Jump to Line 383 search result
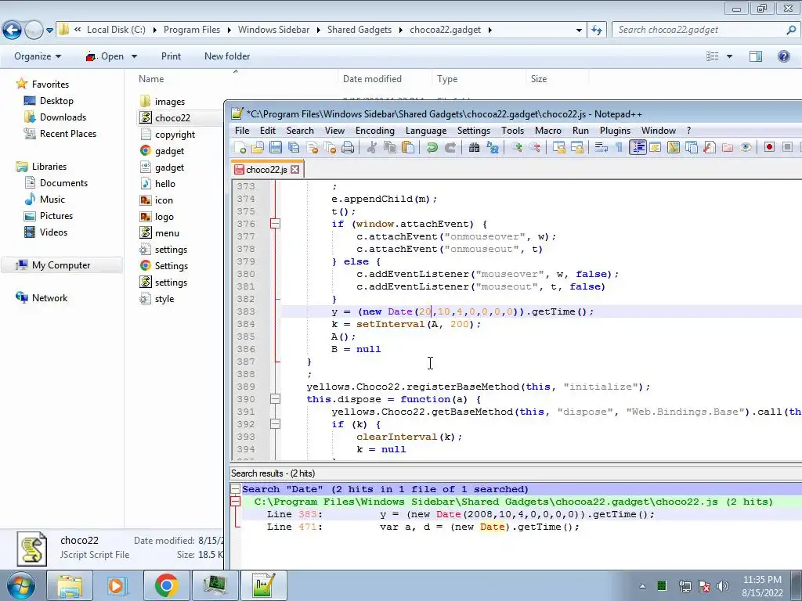This screenshot has height=601, width=802. [461, 514]
